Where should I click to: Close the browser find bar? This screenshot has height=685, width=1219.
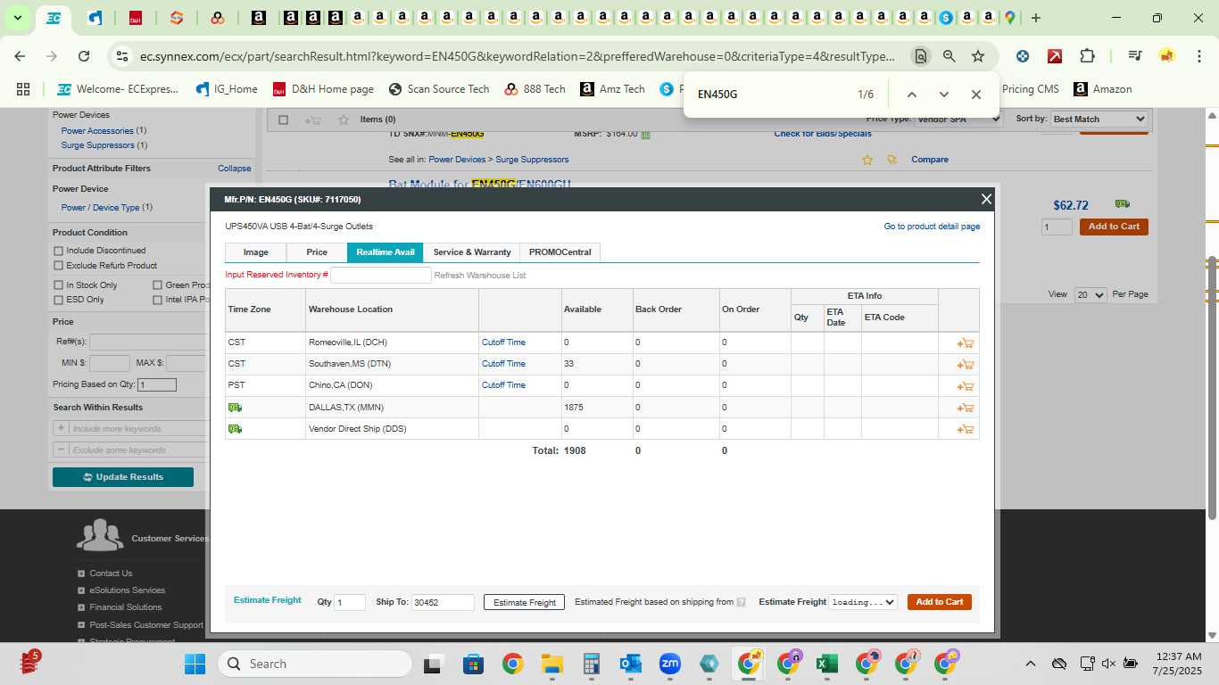(x=976, y=95)
